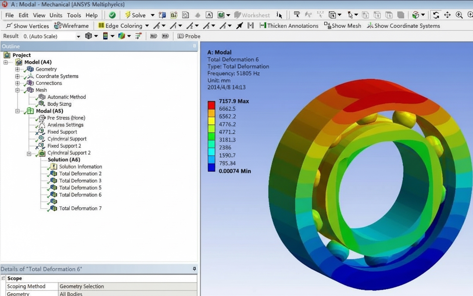Activate the Zoom In magnifier tool
This screenshot has width=473, height=296.
tap(459, 15)
